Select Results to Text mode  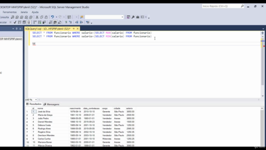pos(50,22)
